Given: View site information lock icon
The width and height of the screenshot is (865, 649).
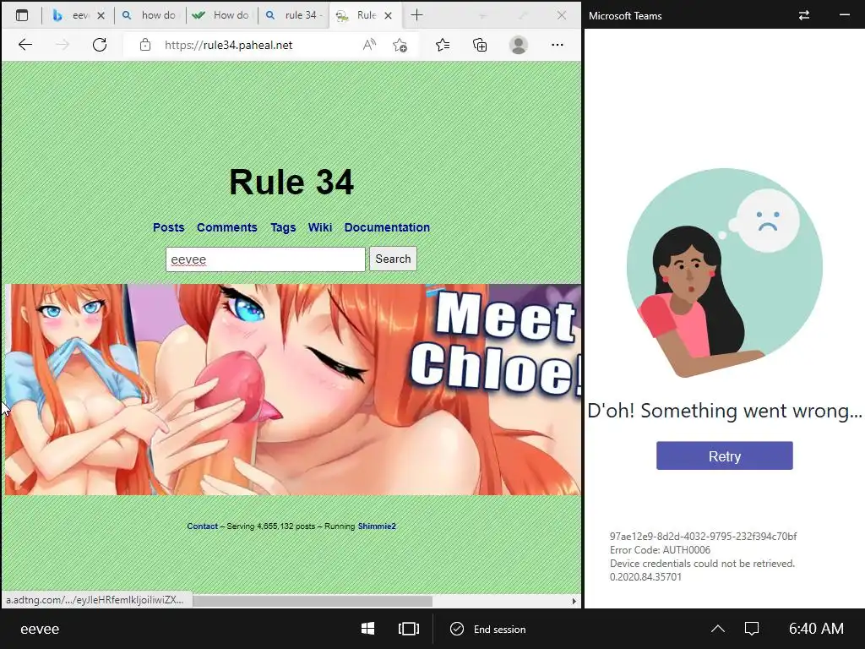Looking at the screenshot, I should [145, 45].
